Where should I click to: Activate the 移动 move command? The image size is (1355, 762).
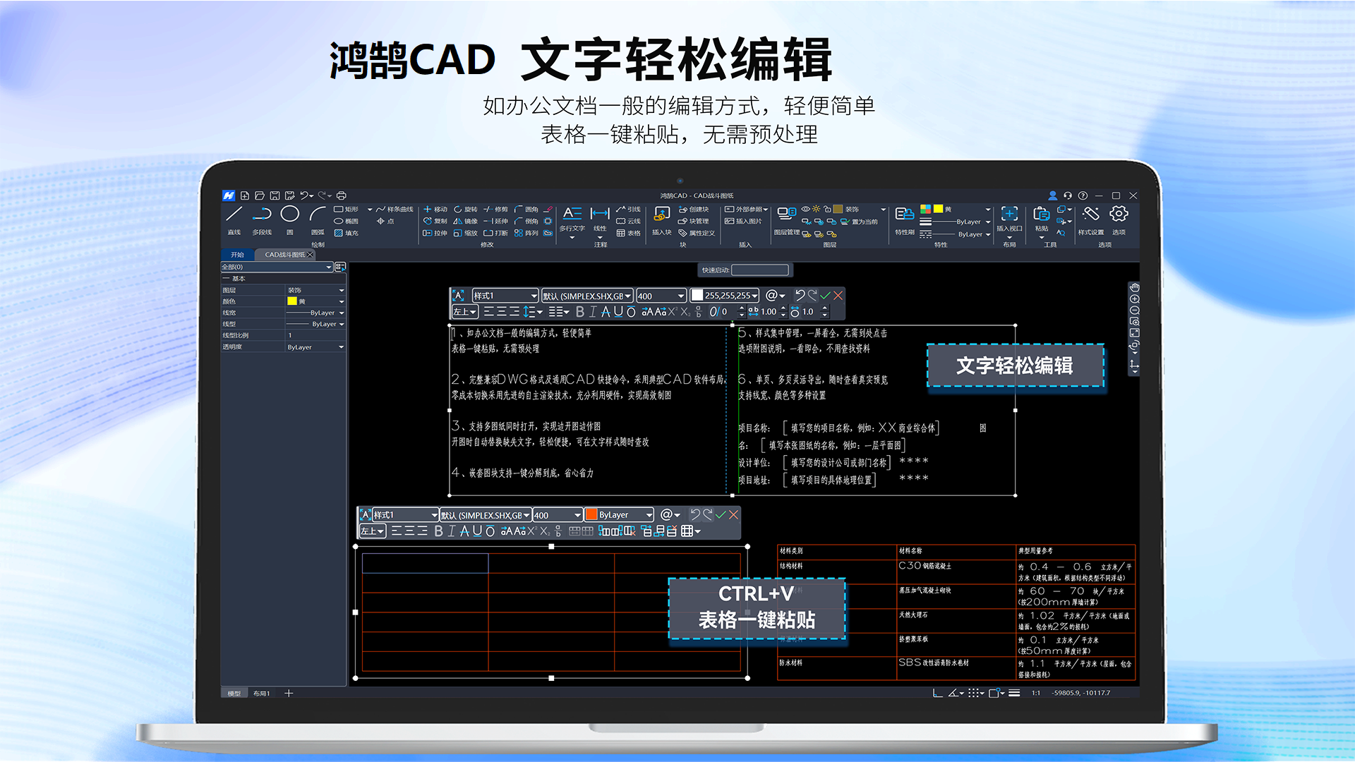(435, 210)
